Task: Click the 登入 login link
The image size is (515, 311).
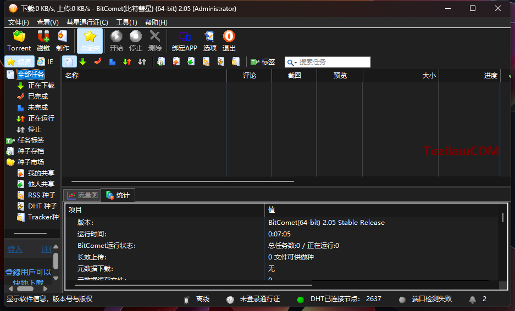Action: pos(15,250)
